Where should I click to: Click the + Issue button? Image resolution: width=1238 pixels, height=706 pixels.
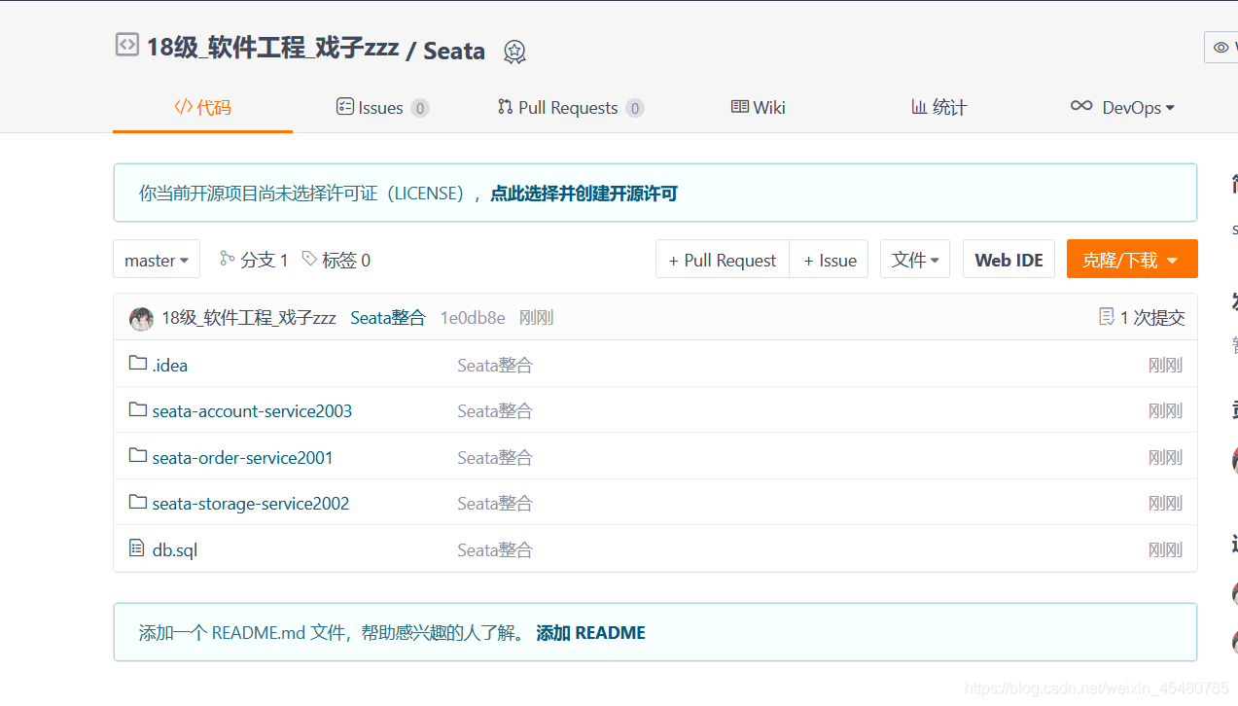click(829, 260)
